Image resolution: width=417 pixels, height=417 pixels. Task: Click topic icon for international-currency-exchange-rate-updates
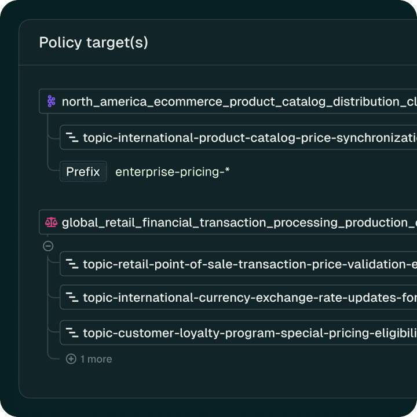tap(72, 298)
